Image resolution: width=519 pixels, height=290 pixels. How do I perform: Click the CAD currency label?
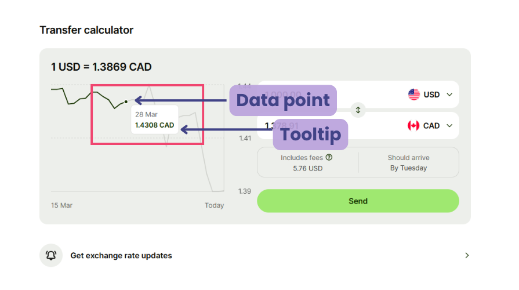431,126
